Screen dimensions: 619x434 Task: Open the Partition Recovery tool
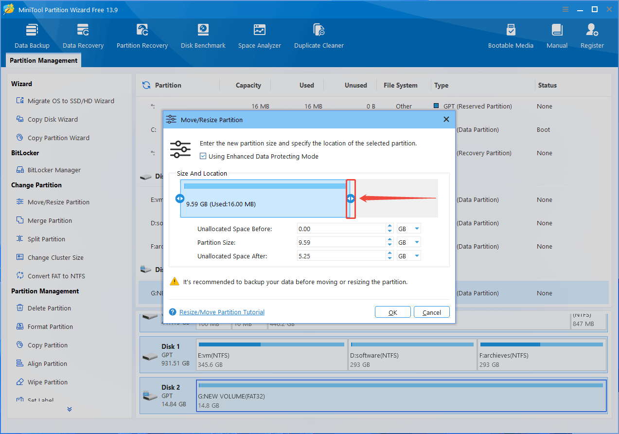(x=142, y=36)
